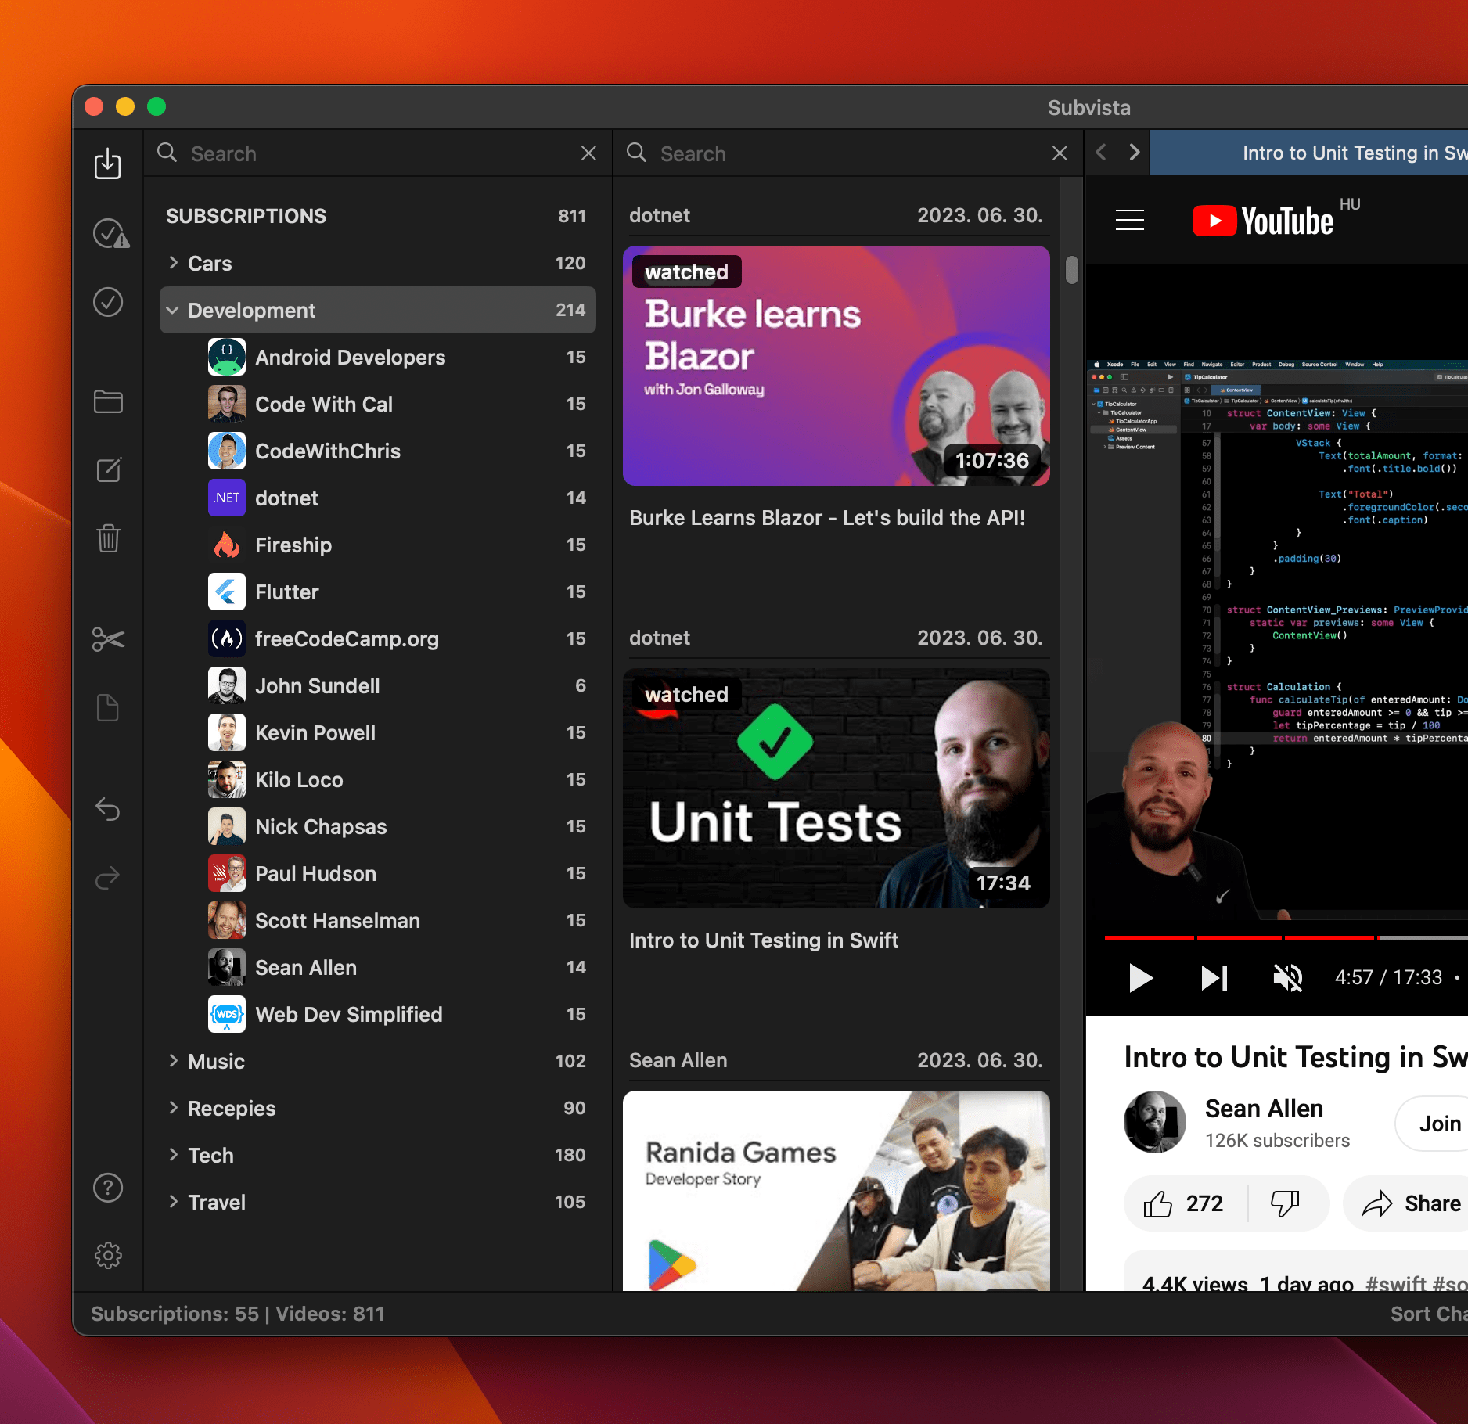
Task: Click the help question mark icon
Action: [107, 1188]
